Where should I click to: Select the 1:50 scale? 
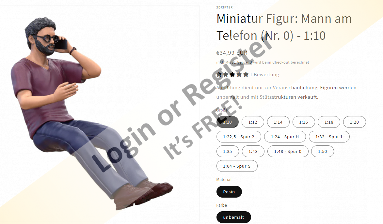click(x=322, y=151)
